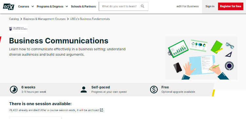This screenshot has height=119, width=246.
Task: Click the Register for free button
Action: click(x=231, y=7)
